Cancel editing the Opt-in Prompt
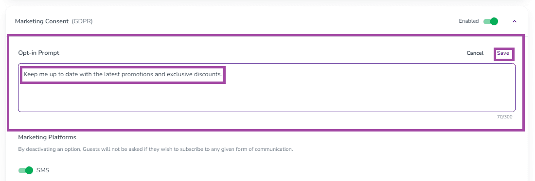535x181 pixels. [x=475, y=53]
